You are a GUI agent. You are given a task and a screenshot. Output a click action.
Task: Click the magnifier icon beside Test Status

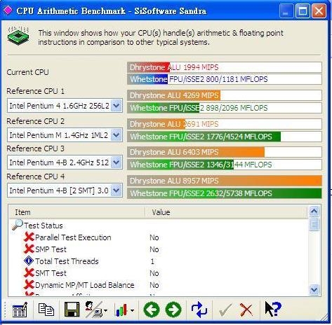tap(18, 225)
